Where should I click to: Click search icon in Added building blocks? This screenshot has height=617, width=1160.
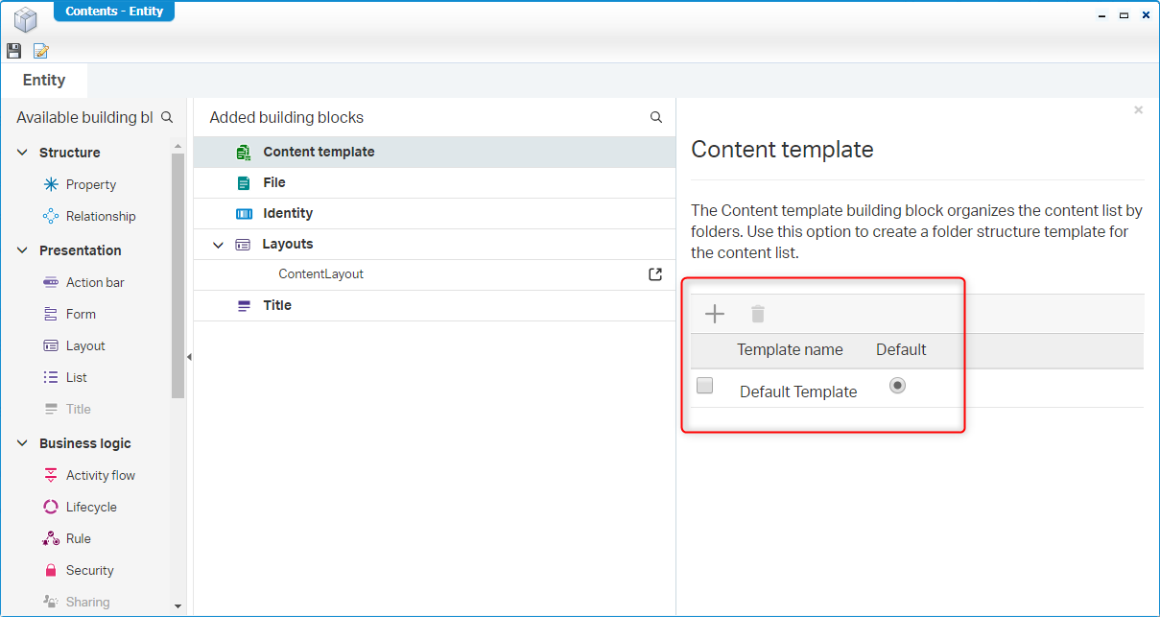tap(656, 117)
